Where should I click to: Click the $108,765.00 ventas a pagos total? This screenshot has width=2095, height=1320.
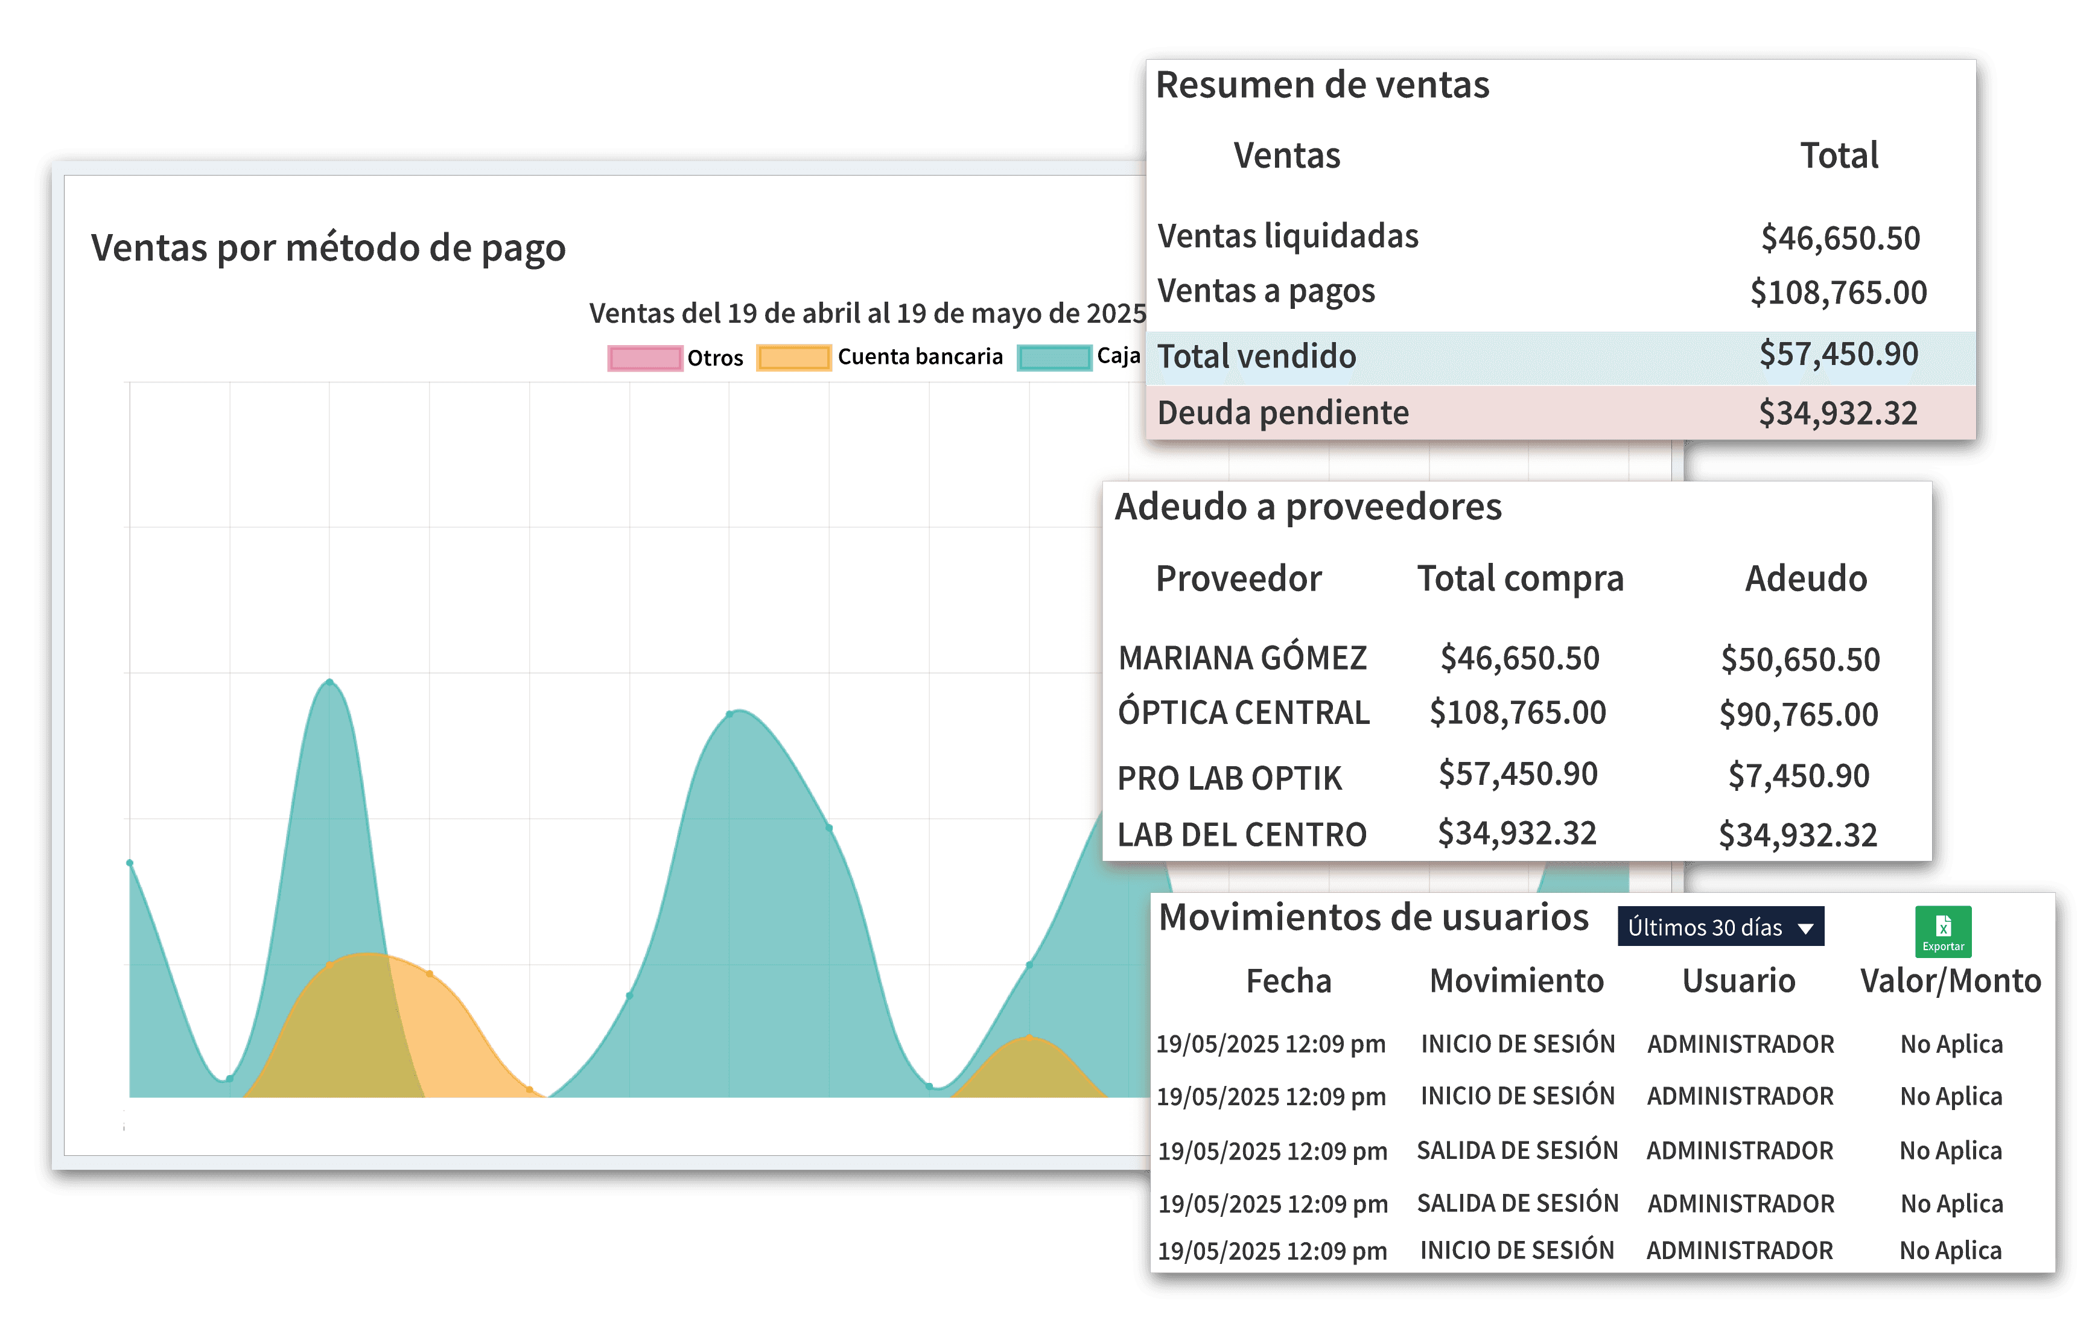1839,293
